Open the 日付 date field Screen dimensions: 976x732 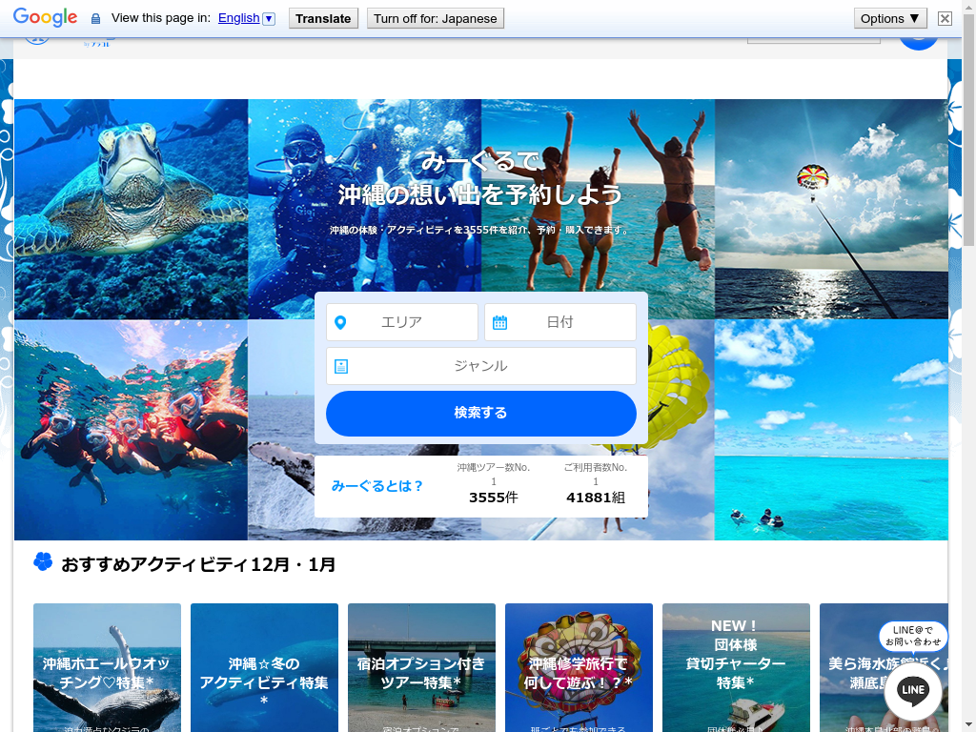pyautogui.click(x=560, y=322)
